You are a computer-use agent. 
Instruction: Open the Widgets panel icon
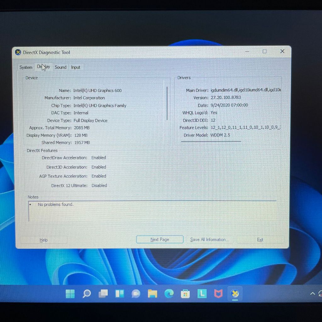pos(119,294)
